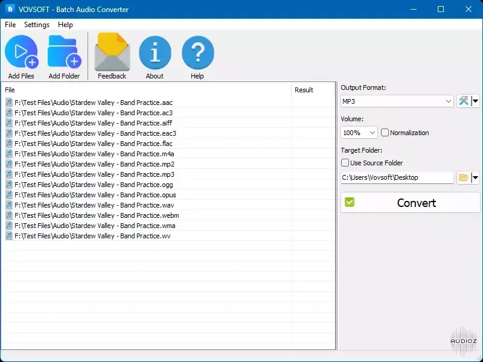Click the Result column header

pos(313,90)
